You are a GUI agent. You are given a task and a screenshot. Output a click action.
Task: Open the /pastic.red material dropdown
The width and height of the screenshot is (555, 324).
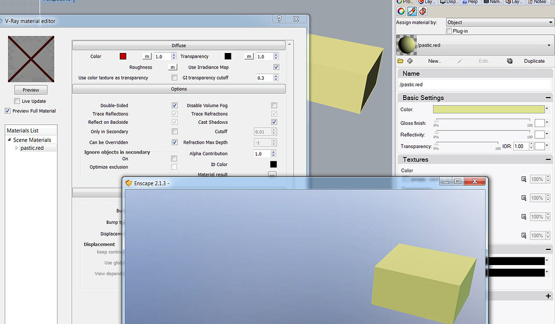[549, 45]
